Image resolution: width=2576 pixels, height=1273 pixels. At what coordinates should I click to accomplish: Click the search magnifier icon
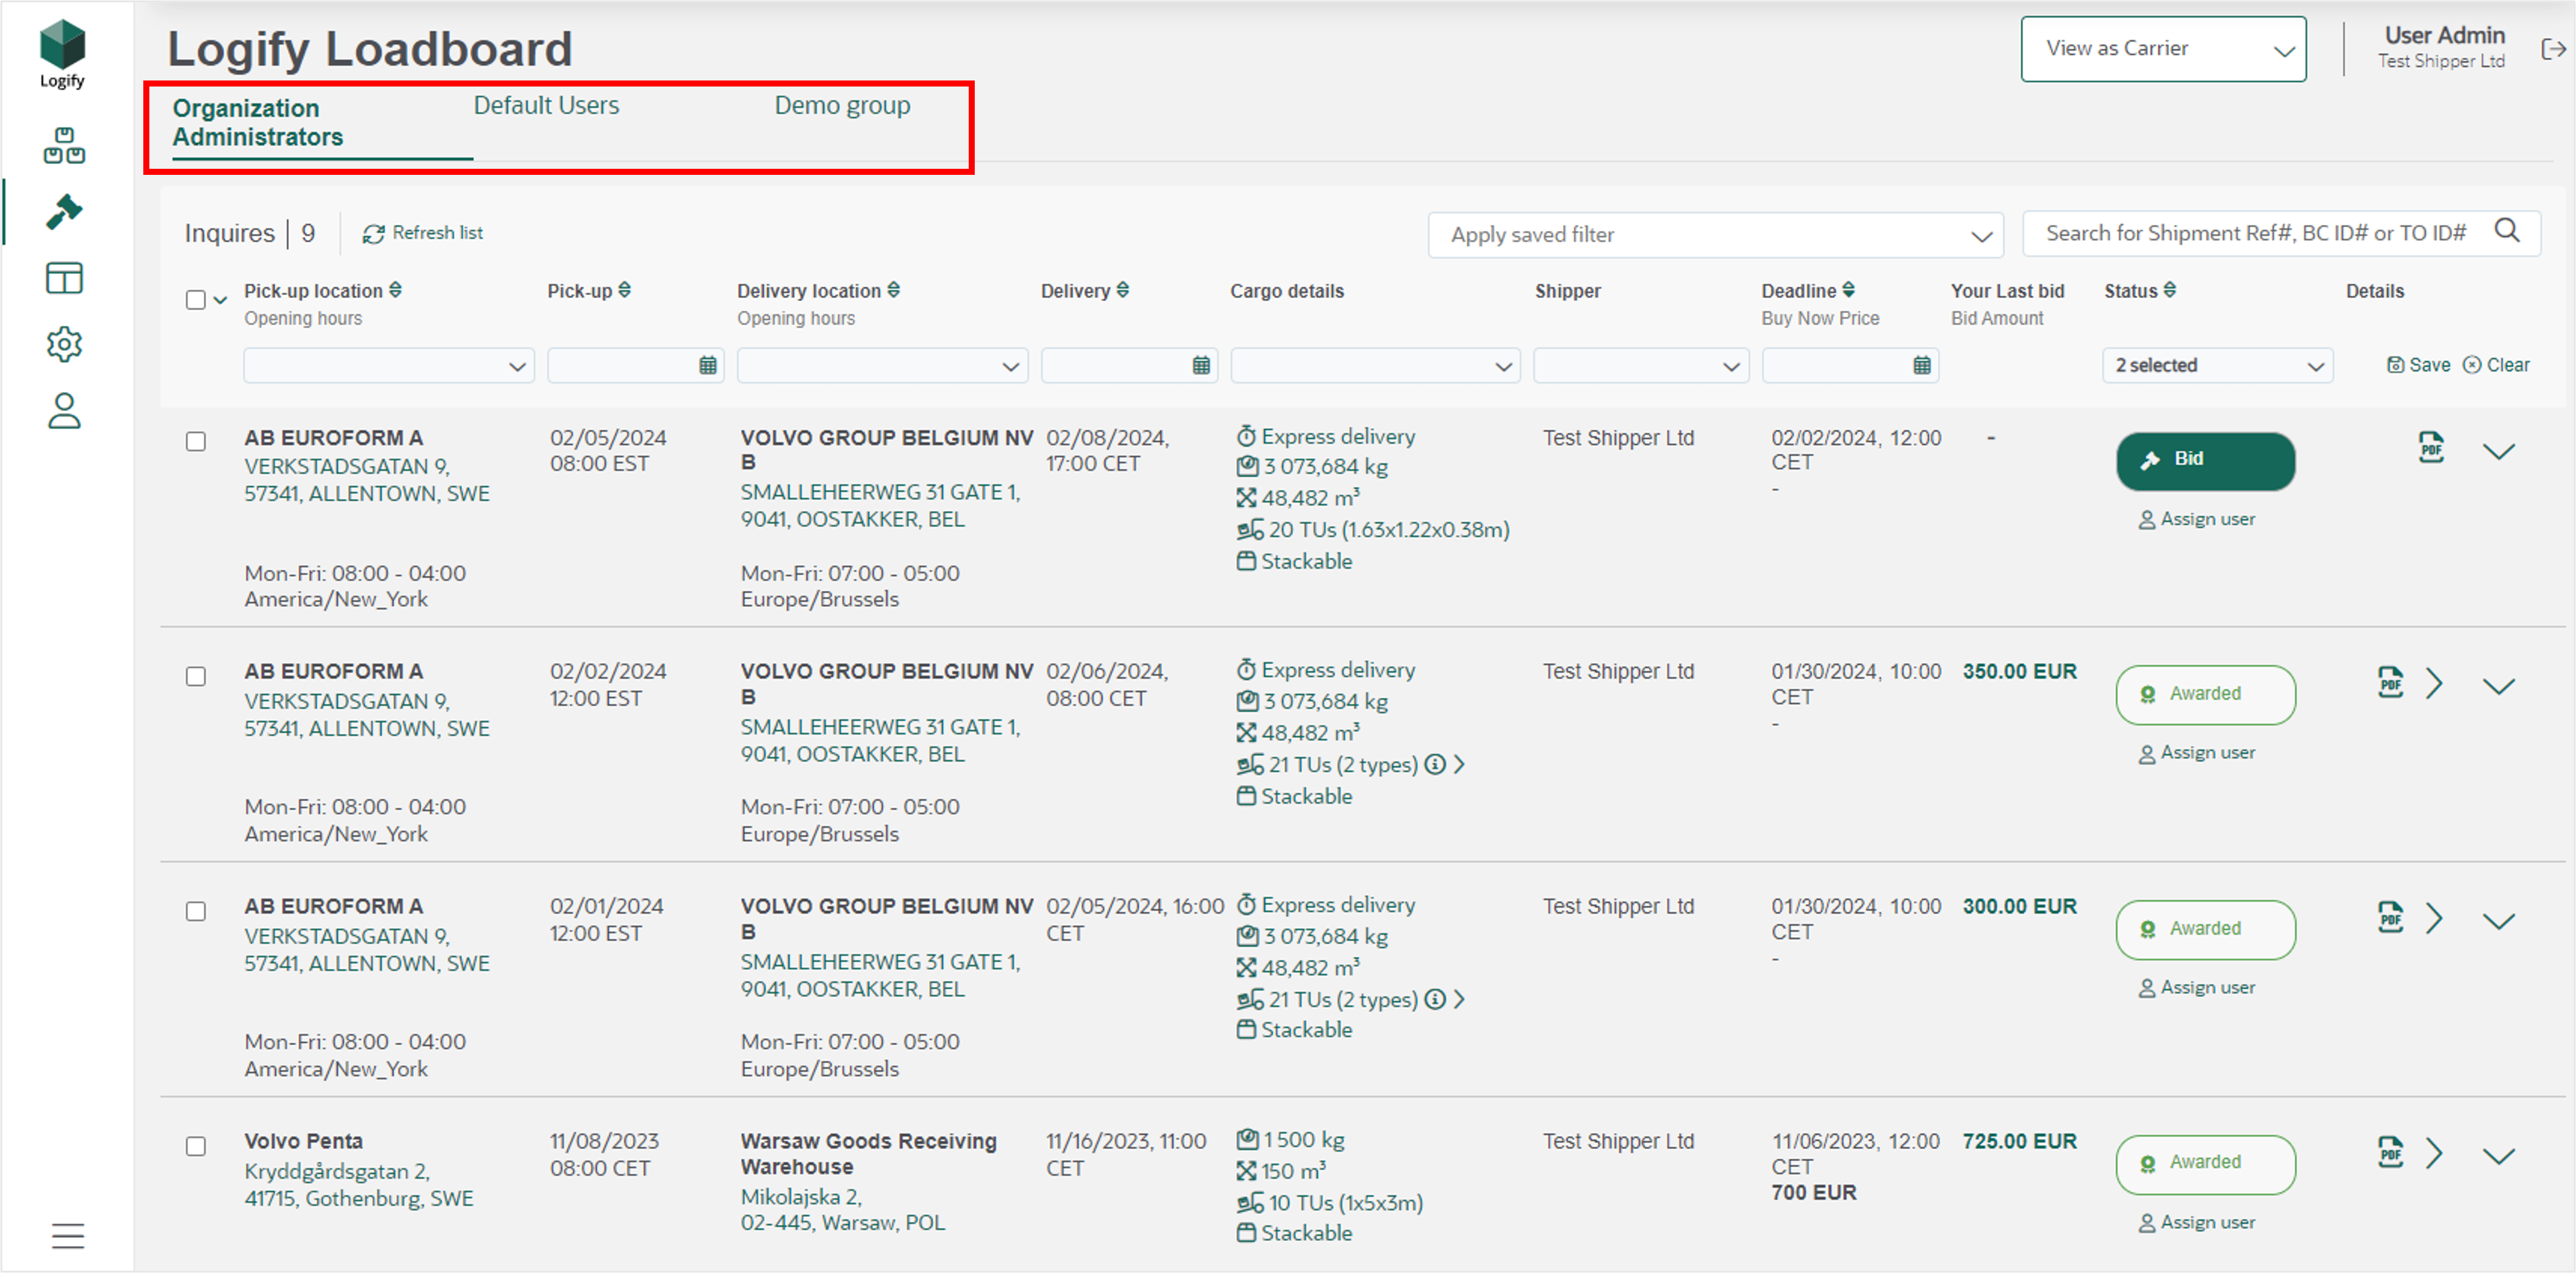coord(2506,231)
